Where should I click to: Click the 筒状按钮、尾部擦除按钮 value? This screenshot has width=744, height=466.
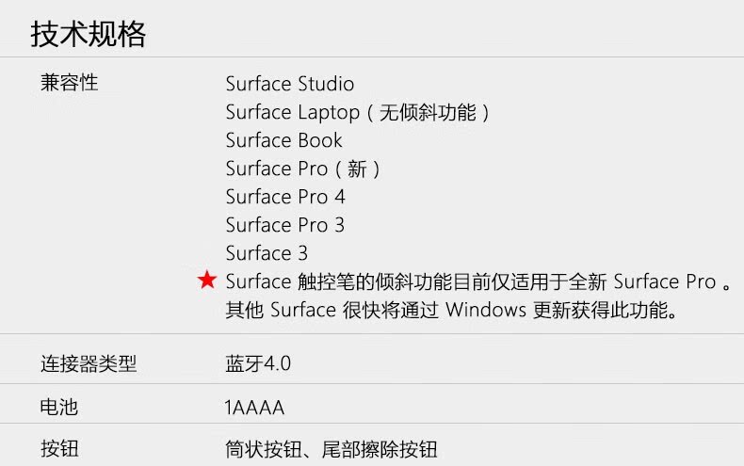point(332,449)
